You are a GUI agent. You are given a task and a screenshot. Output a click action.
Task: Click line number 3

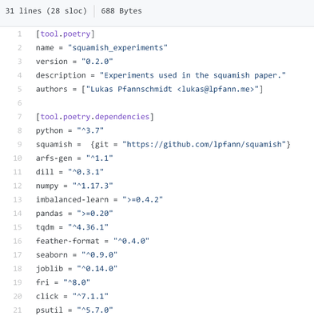point(19,62)
